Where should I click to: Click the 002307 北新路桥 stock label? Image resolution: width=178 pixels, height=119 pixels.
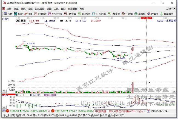coord(166,21)
